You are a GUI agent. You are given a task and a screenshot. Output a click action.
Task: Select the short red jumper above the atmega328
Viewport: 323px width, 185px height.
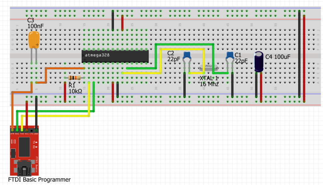point(122,23)
